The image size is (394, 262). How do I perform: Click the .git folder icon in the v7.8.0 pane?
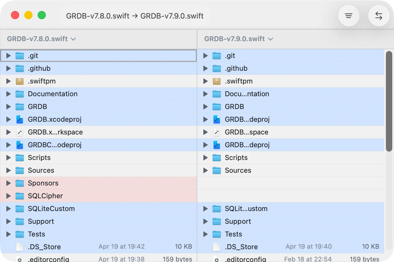click(x=20, y=56)
